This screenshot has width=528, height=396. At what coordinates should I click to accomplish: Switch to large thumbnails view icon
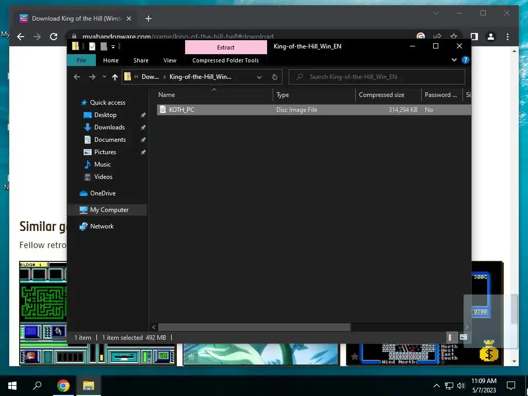(464, 337)
